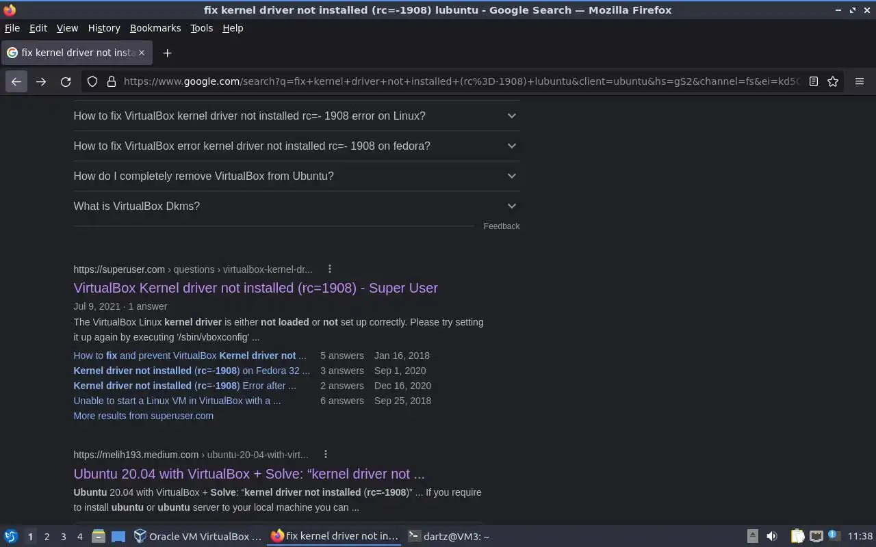Expand the 'rc=- 1908 on fedora?' question
The height and width of the screenshot is (547, 876).
296,146
